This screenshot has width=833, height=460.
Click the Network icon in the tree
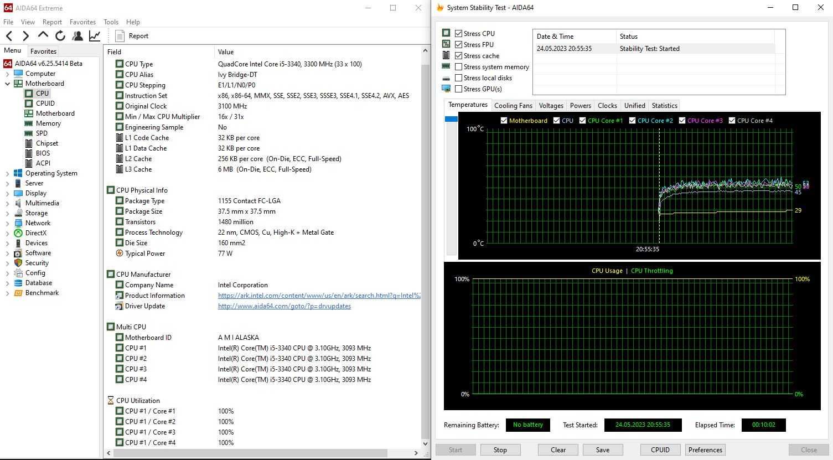tap(18, 223)
